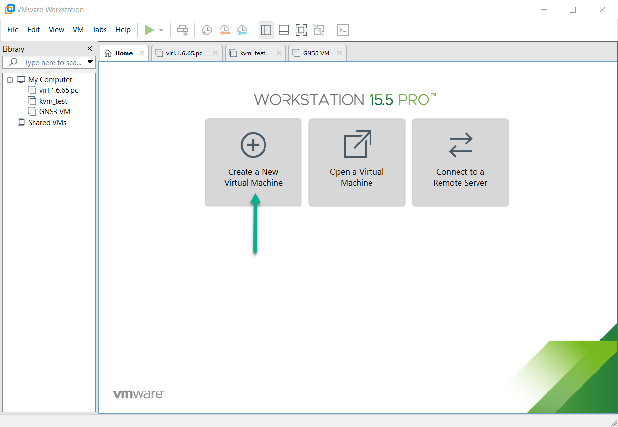Click Open a Virtual Machine
Viewport: 618px width, 427px height.
pos(357,162)
